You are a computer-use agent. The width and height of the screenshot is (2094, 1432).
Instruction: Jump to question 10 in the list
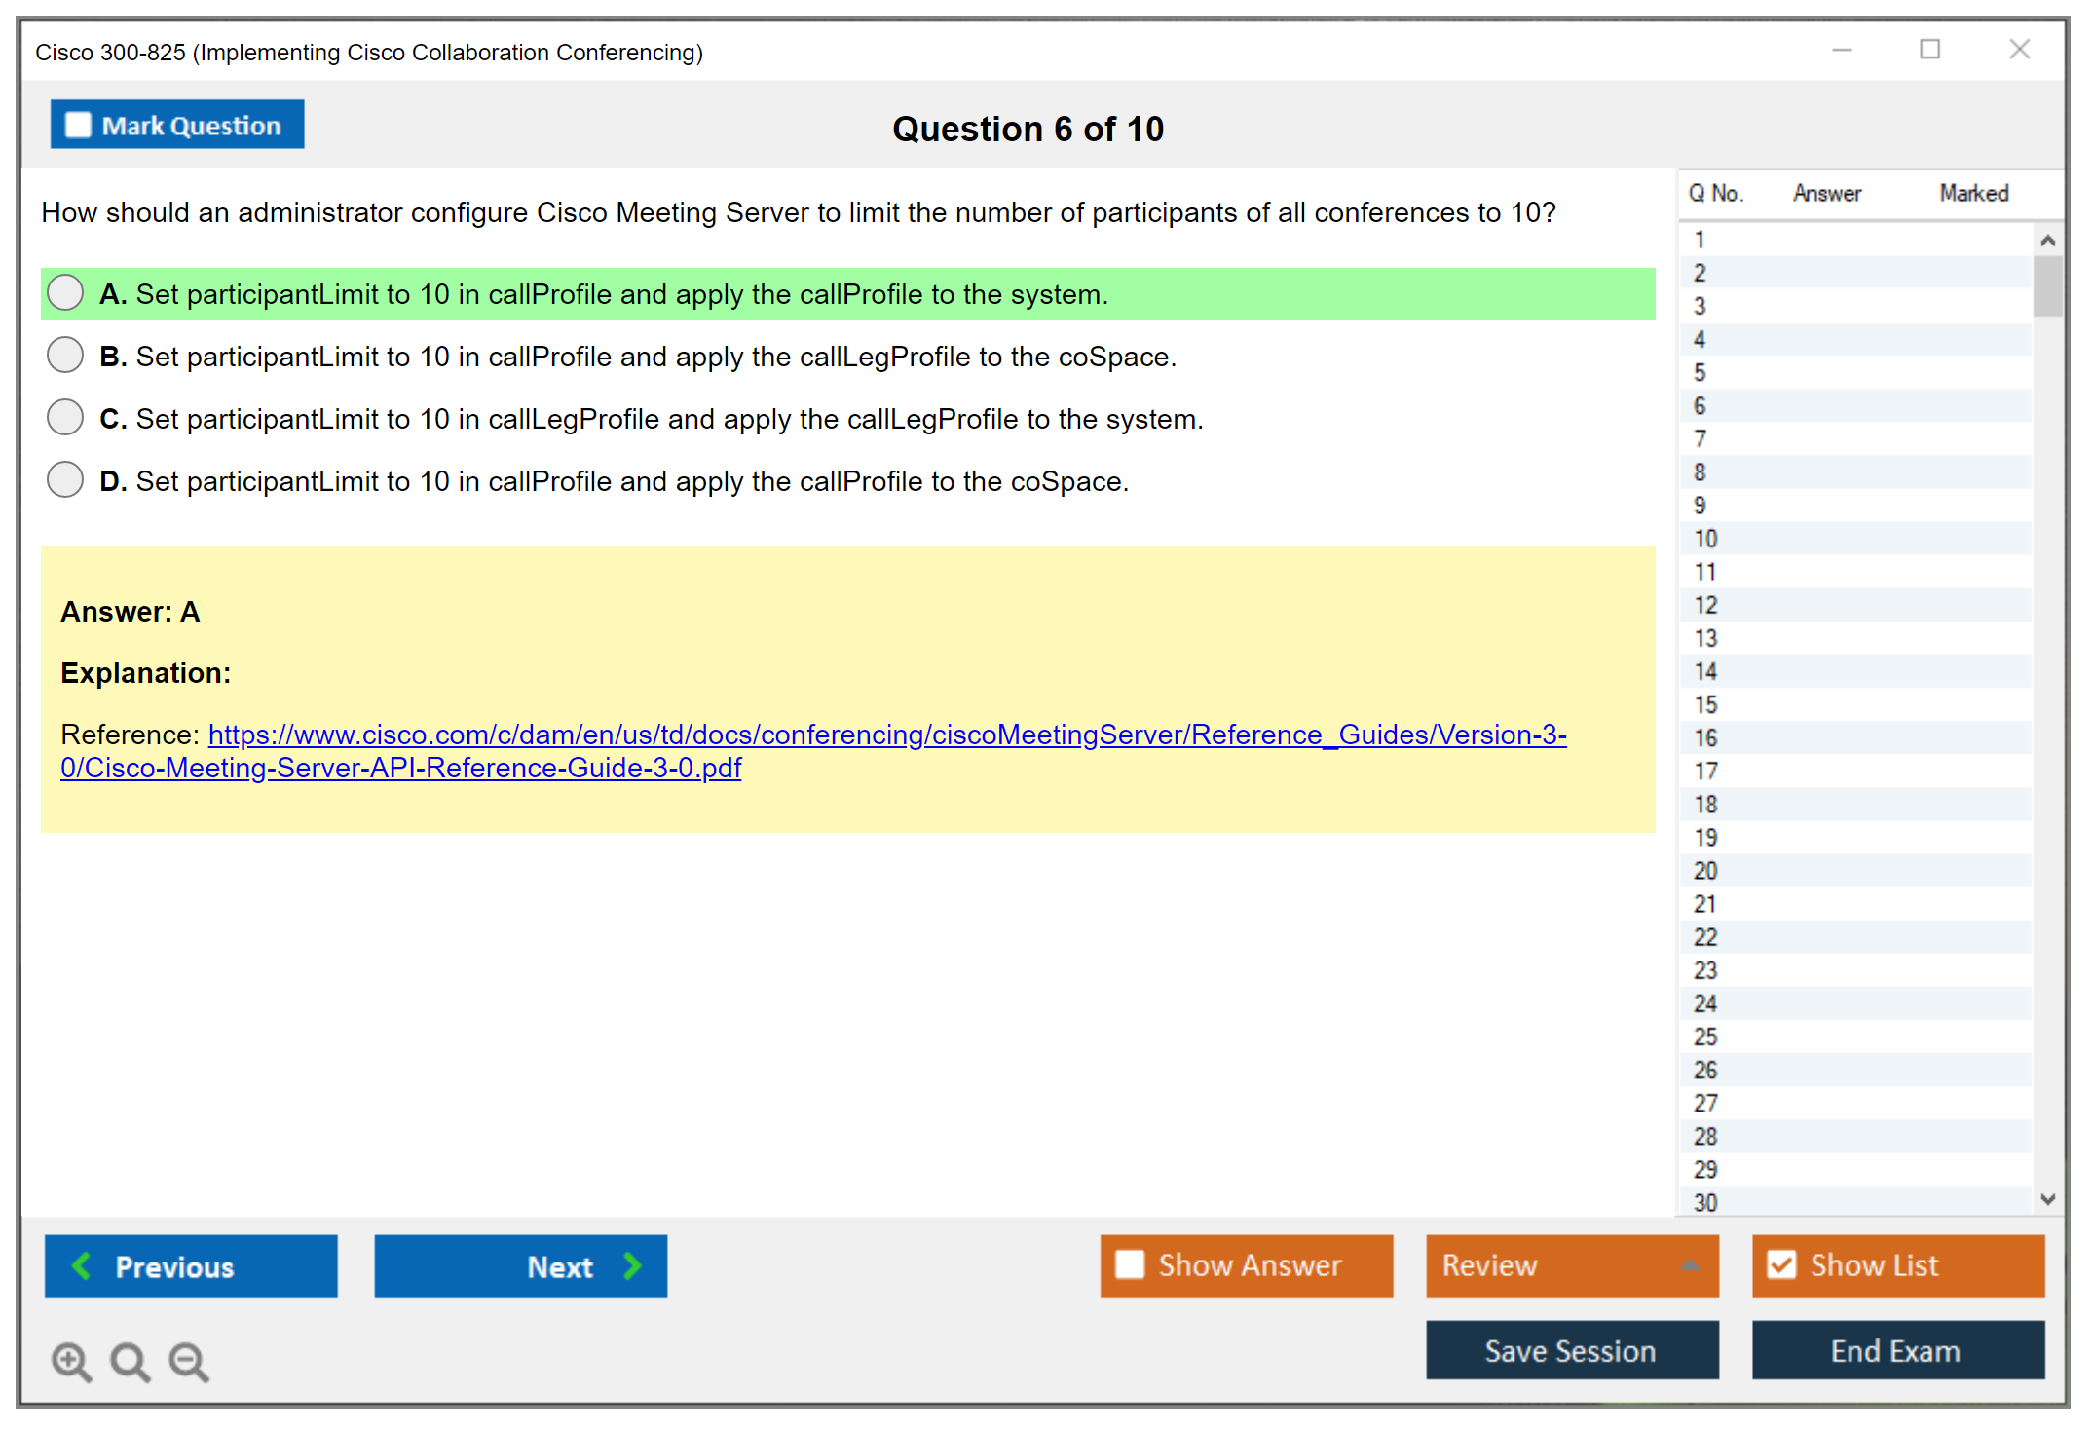1705,539
